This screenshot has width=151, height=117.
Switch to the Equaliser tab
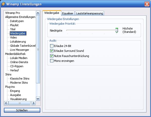68,13
